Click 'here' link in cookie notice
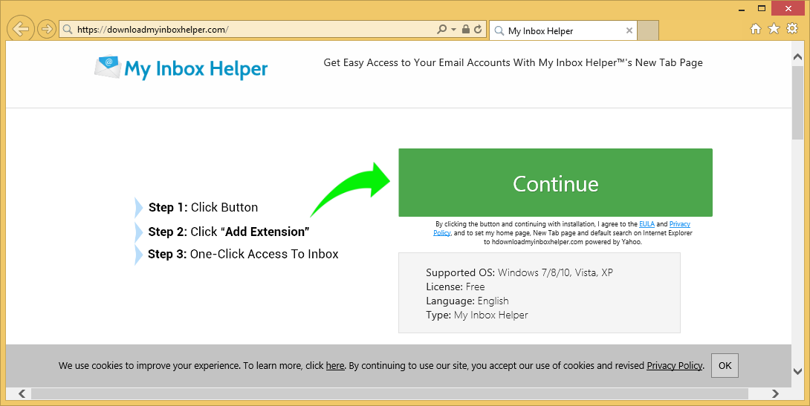The image size is (810, 406). 335,366
